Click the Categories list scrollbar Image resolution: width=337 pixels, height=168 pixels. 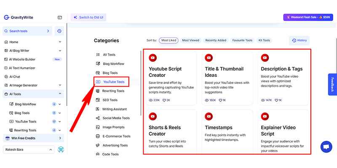pyautogui.click(x=141, y=83)
